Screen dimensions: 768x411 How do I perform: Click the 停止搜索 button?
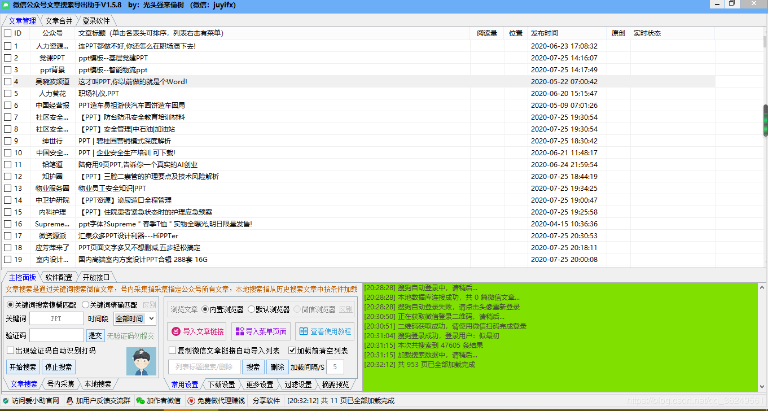coord(58,367)
